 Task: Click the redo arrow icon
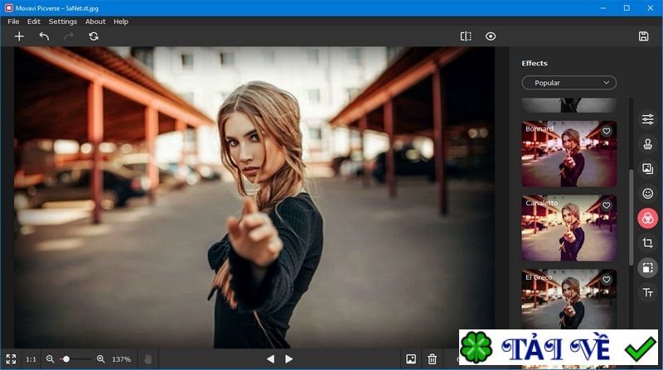69,36
